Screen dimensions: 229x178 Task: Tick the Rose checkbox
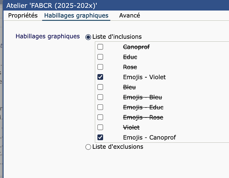tap(100, 67)
